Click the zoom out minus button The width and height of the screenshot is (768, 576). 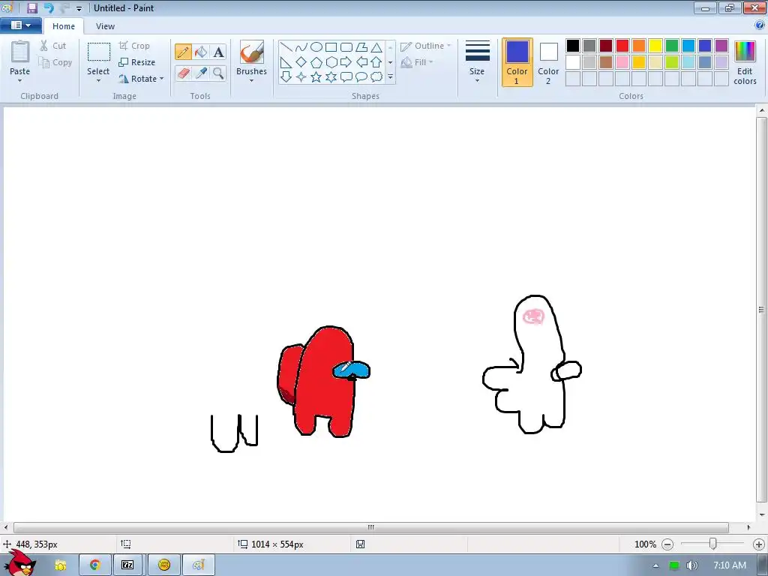tap(667, 544)
